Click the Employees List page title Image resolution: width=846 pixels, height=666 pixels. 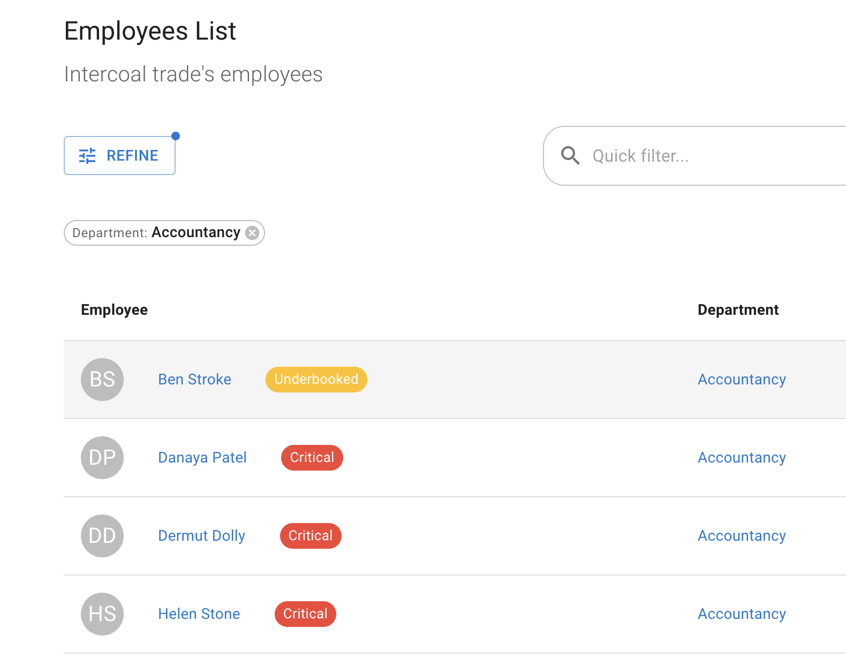coord(150,31)
